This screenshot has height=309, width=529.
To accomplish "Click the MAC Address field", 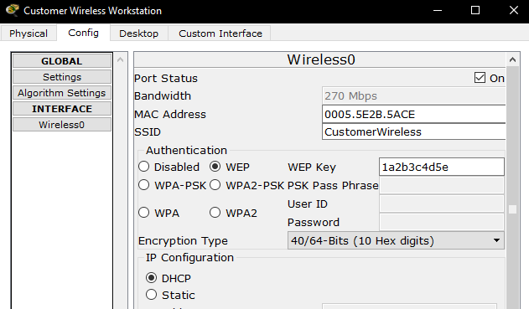I will [x=414, y=114].
